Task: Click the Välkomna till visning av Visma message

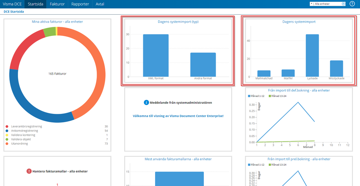Action: [178, 116]
